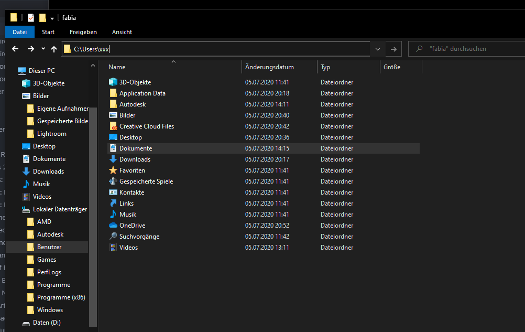
Task: Select 3D-Objekte in the navigation pane
Action: coord(49,83)
